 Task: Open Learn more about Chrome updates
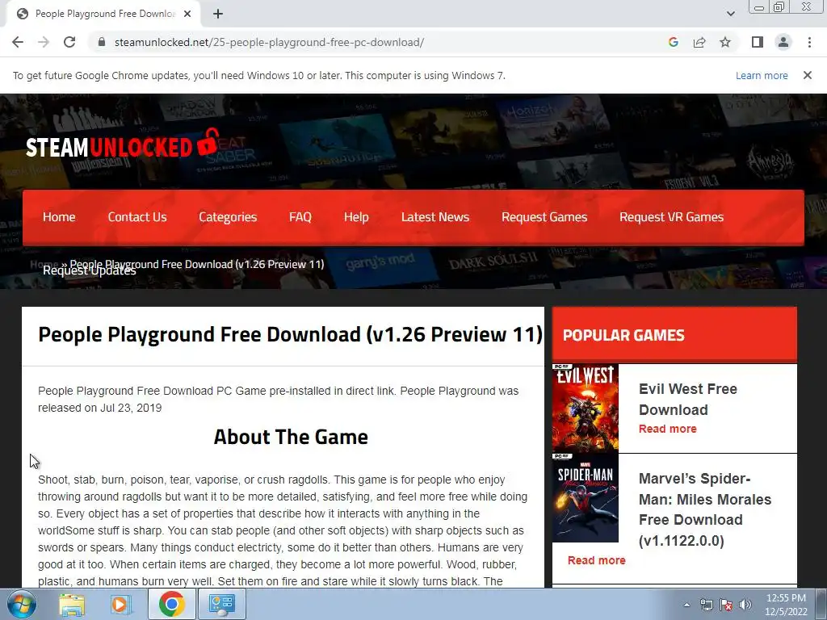click(762, 75)
